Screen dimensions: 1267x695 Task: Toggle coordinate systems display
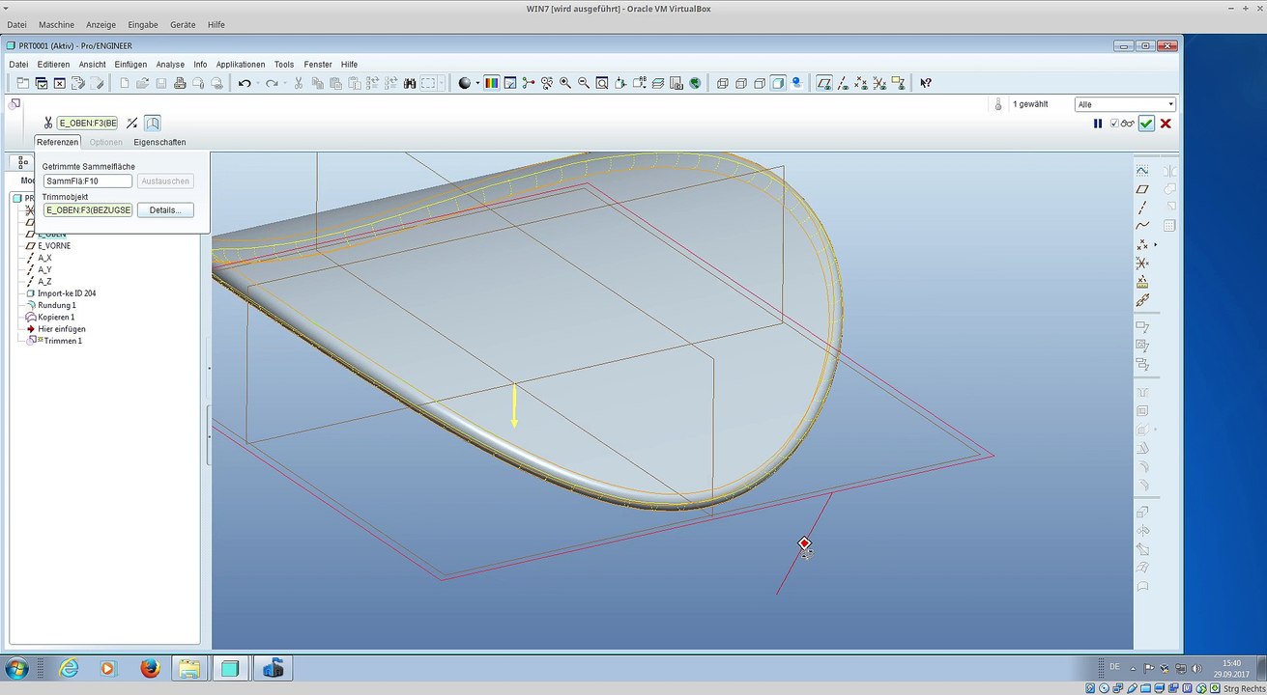(x=880, y=83)
